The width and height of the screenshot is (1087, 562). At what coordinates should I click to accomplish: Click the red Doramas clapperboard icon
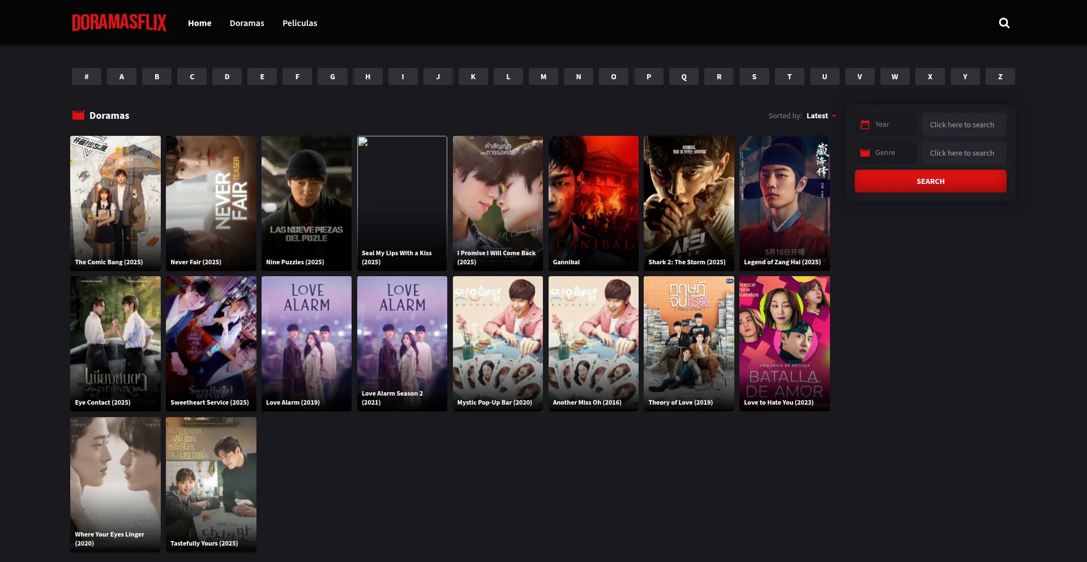pos(78,115)
